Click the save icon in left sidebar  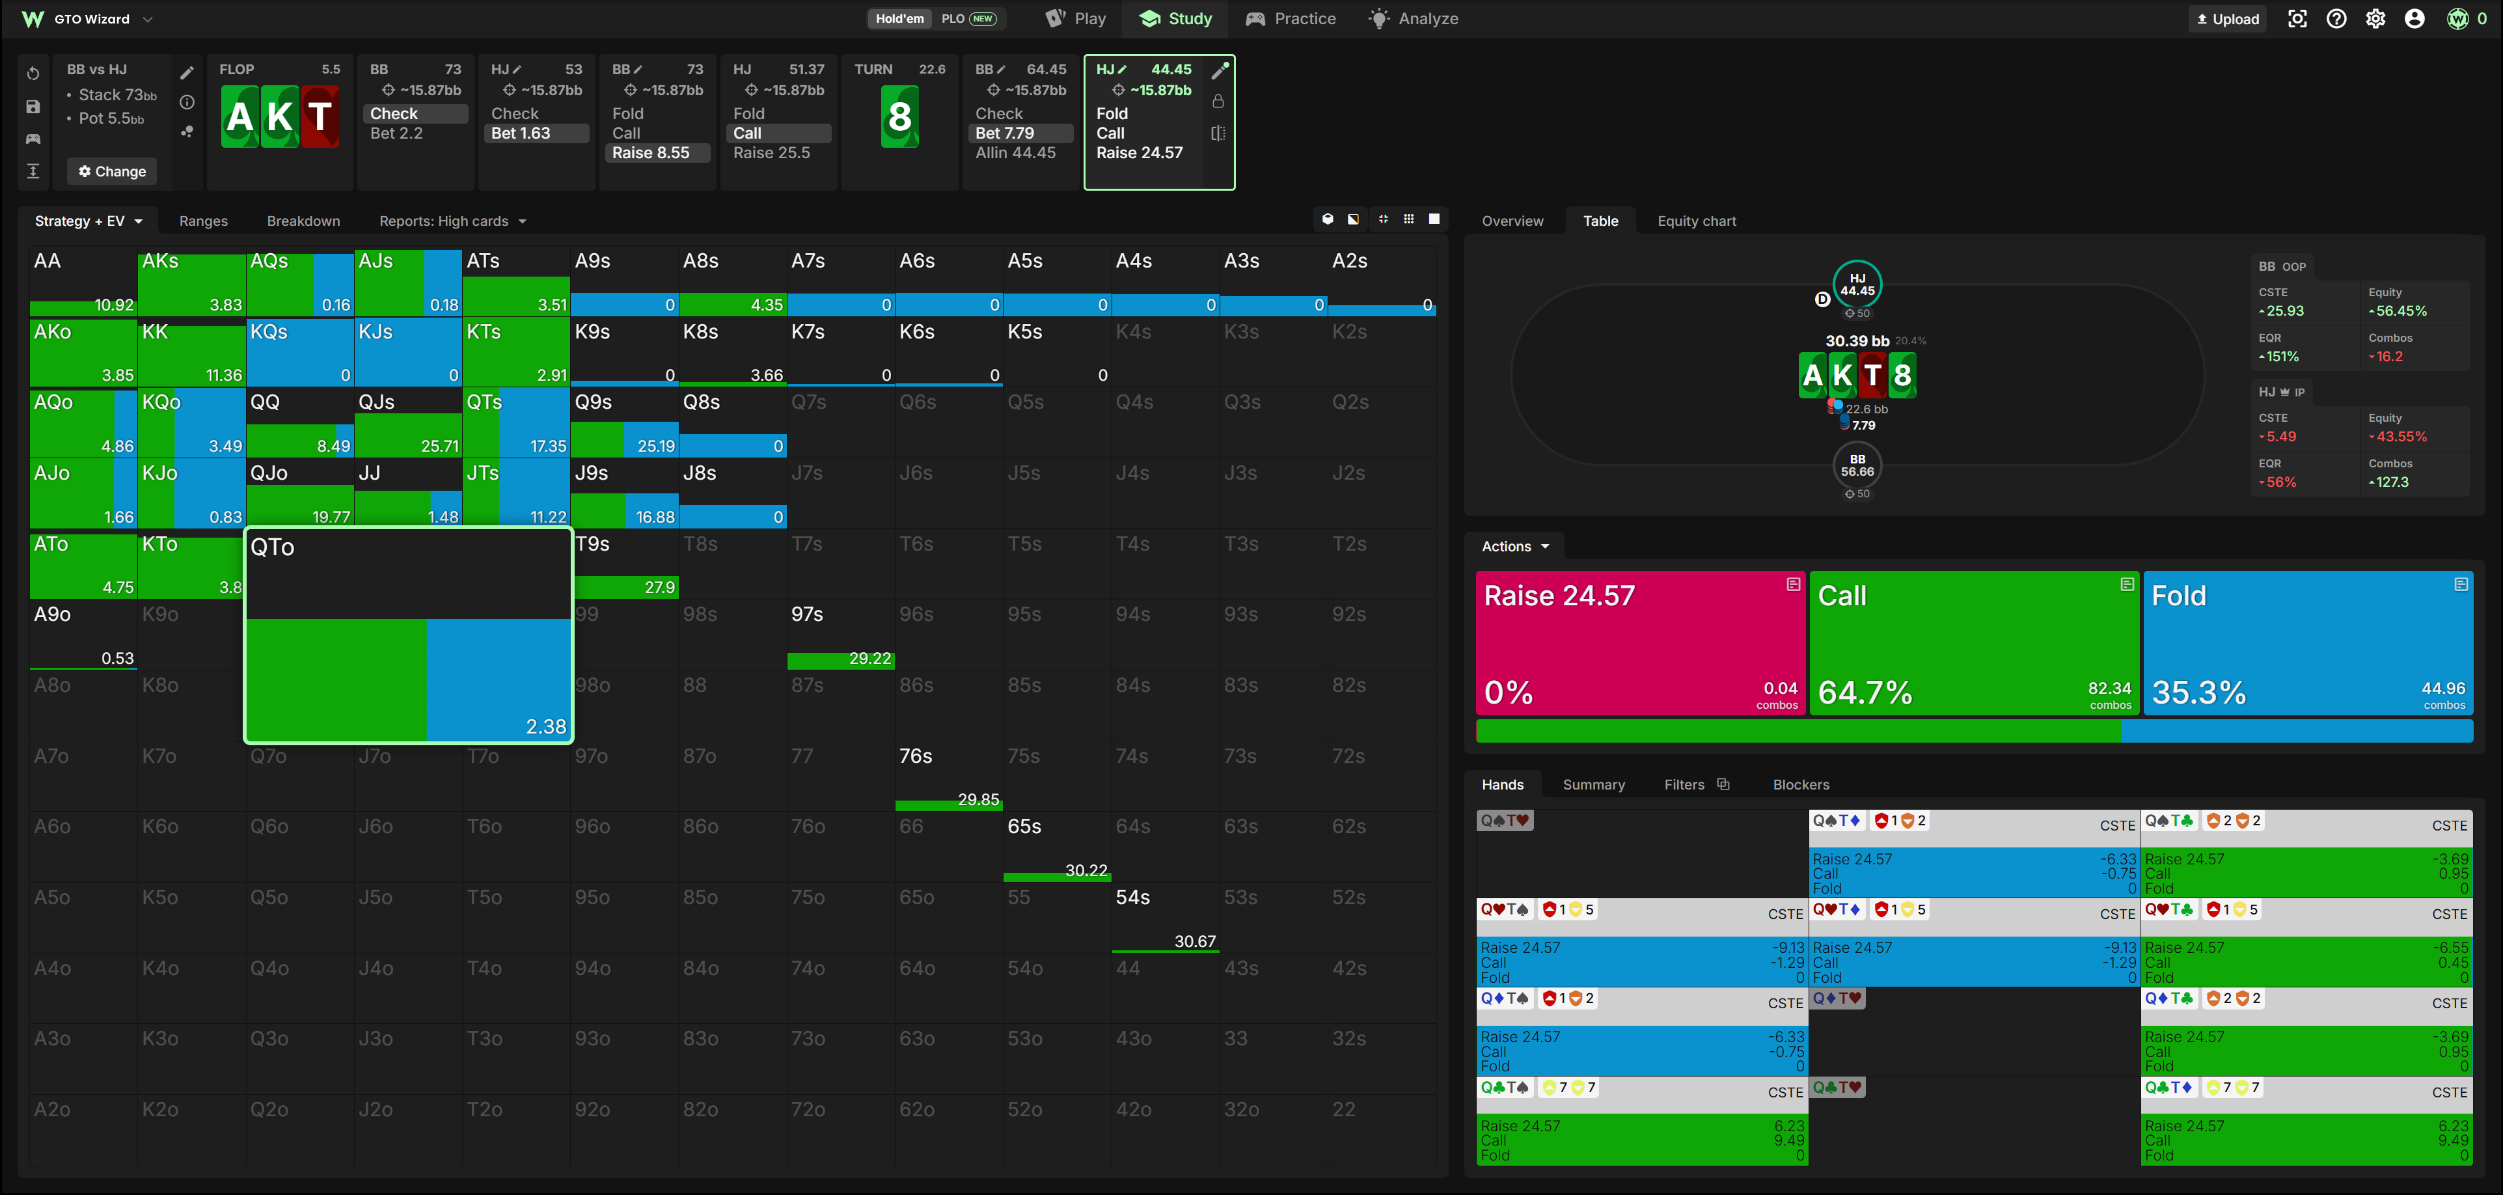[33, 107]
